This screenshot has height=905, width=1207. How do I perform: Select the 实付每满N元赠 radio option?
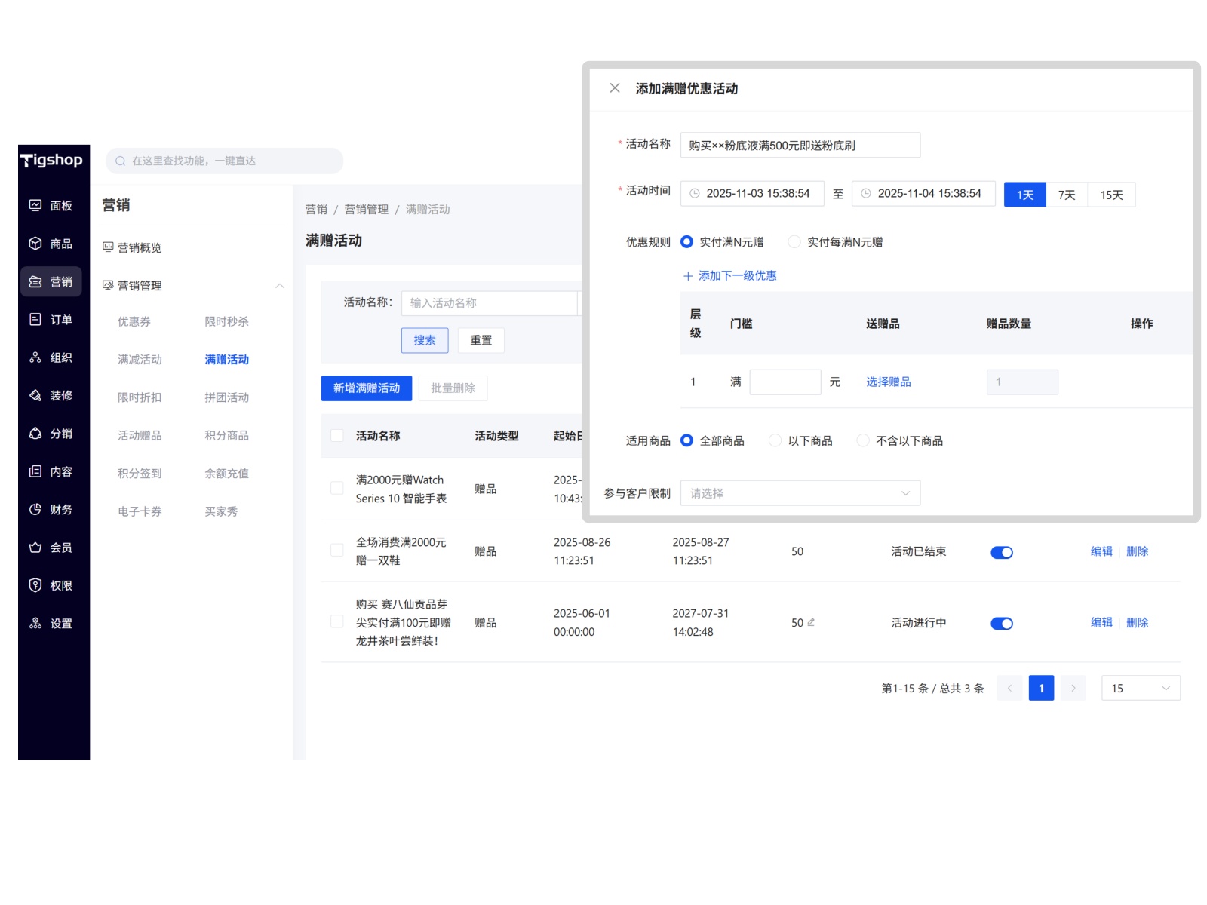pyautogui.click(x=794, y=242)
